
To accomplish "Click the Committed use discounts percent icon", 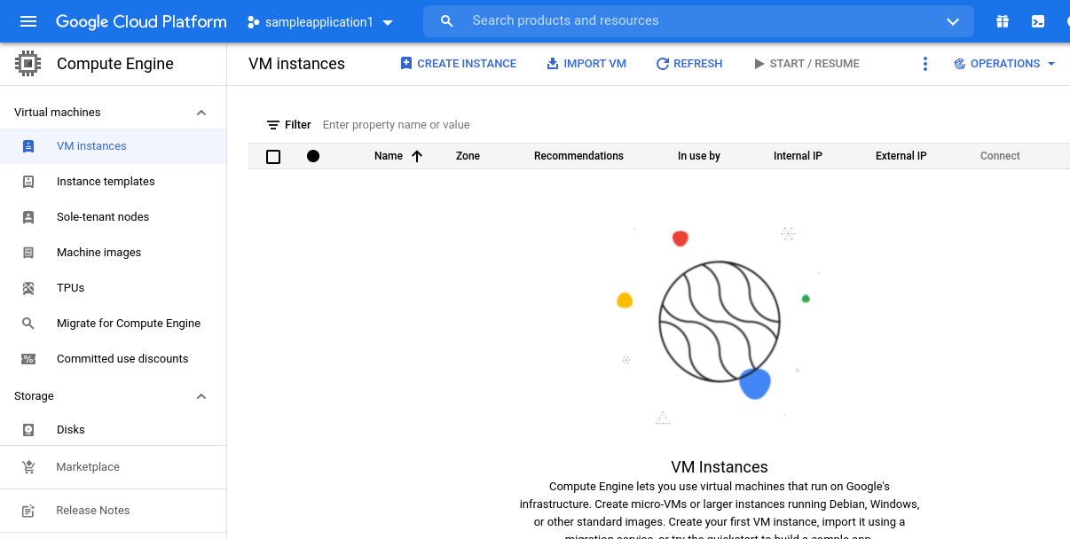I will point(28,359).
